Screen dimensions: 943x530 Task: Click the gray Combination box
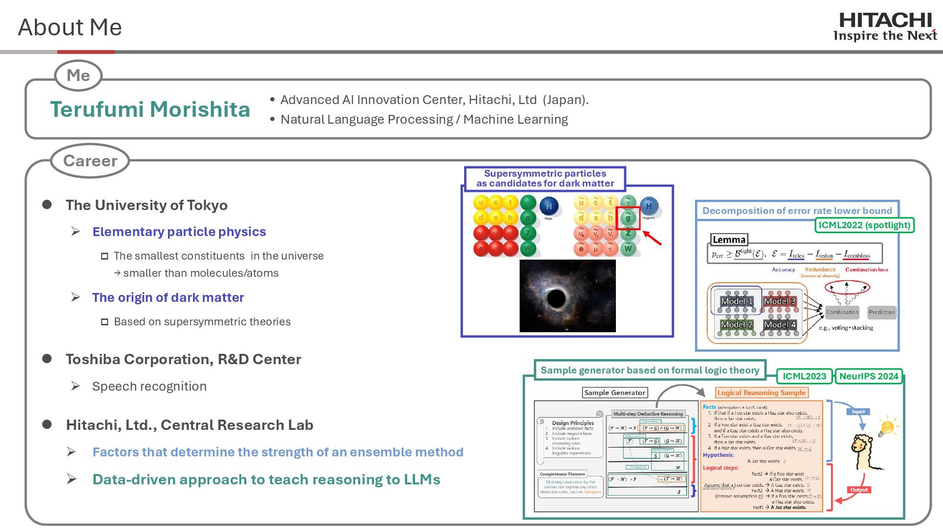(x=842, y=312)
